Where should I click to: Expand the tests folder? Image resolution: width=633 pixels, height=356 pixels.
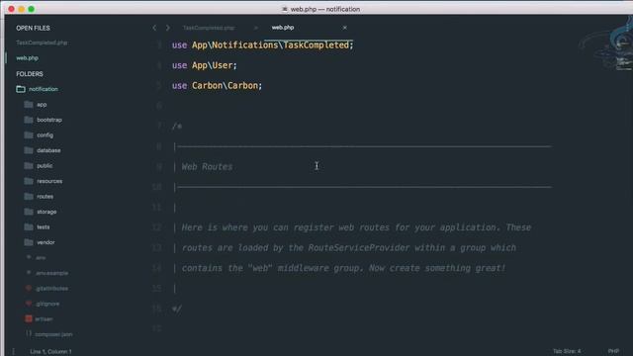pos(38,227)
